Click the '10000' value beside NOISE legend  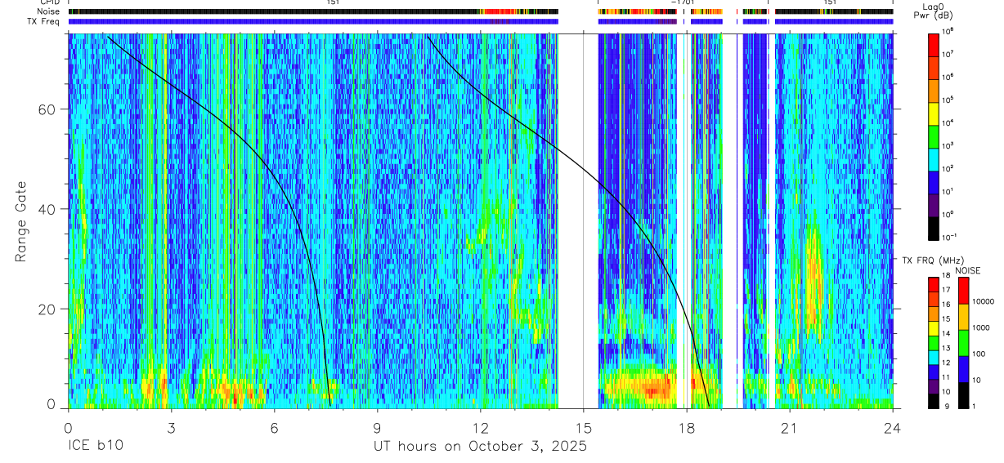(984, 302)
